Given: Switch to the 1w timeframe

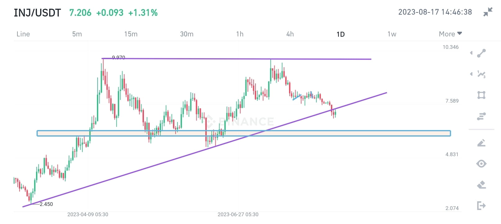Looking at the screenshot, I should [392, 34].
